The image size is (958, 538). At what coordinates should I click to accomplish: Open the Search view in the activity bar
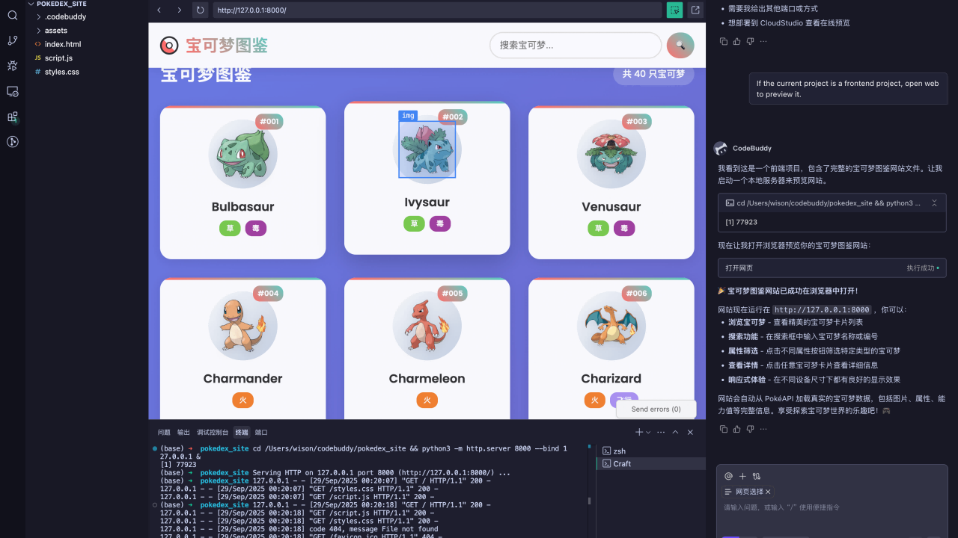(12, 15)
